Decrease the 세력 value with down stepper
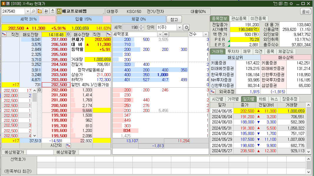Screen dimensions: 314x176 pos(141,29)
